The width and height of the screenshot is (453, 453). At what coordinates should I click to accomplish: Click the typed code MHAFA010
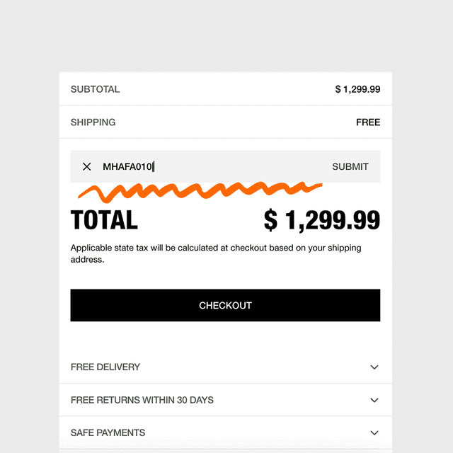(127, 166)
